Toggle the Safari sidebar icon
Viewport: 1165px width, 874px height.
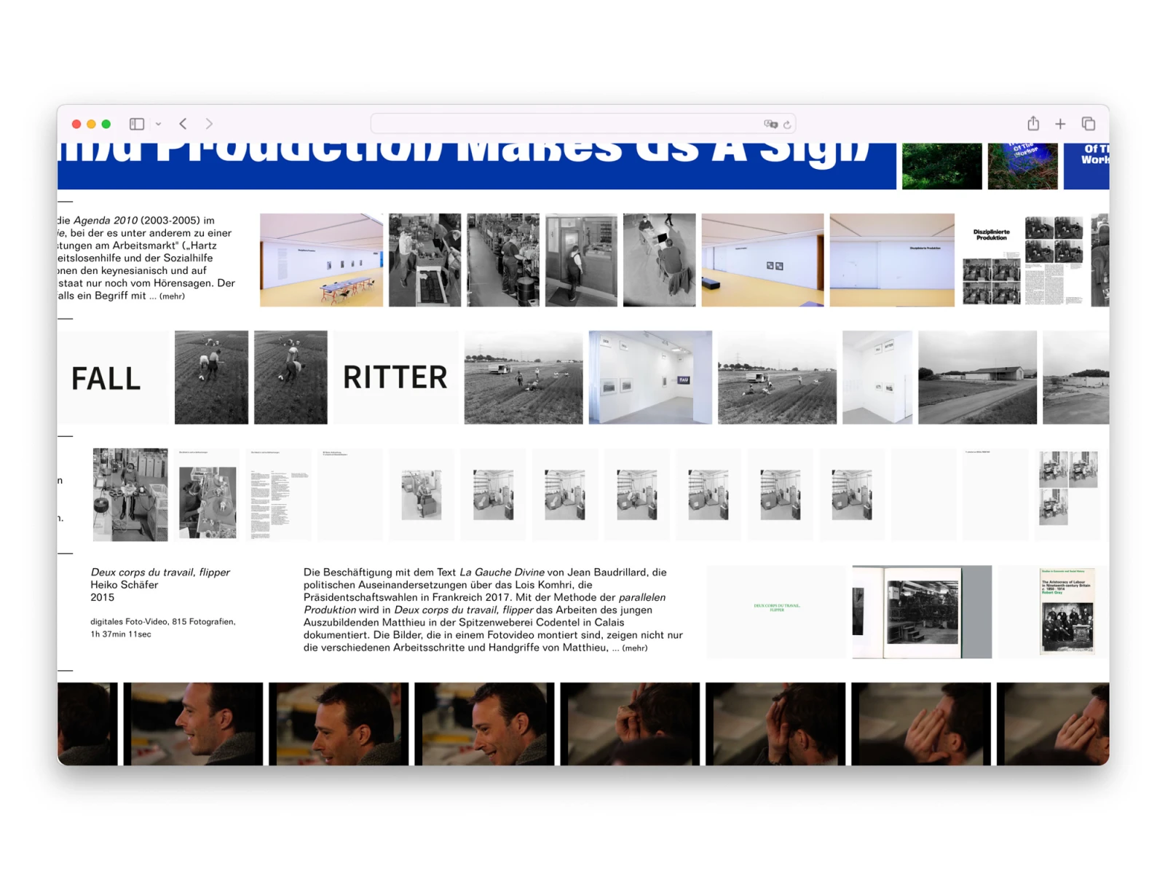pos(137,124)
